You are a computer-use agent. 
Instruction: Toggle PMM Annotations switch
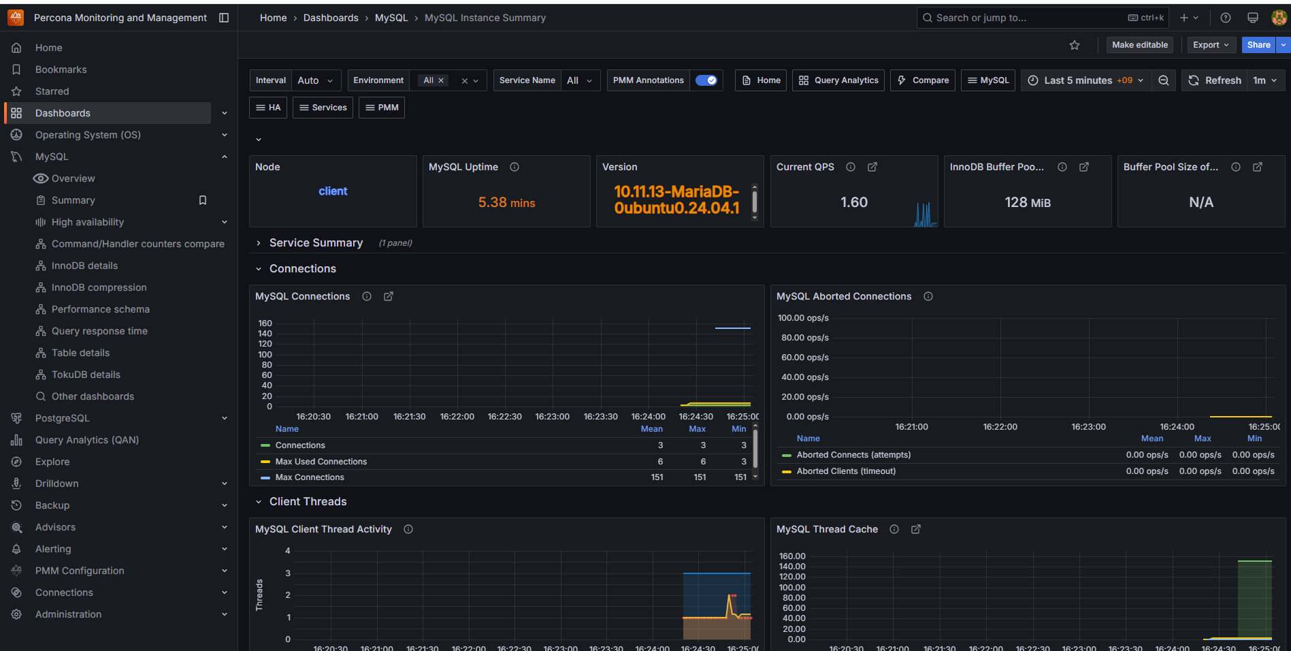[x=706, y=80]
